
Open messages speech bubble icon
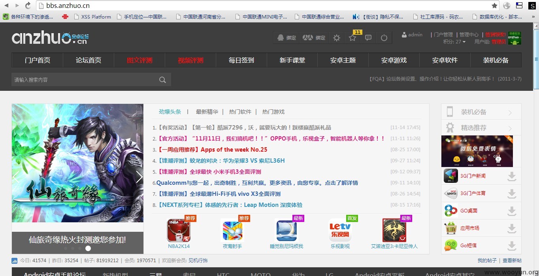[368, 38]
